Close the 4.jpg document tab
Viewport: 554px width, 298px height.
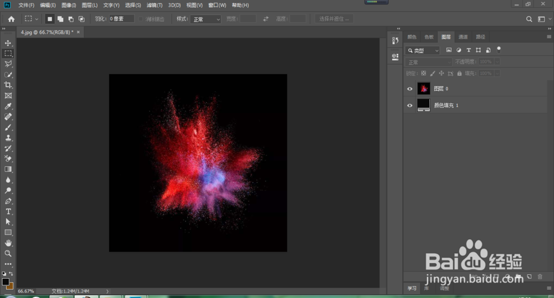(x=78, y=32)
